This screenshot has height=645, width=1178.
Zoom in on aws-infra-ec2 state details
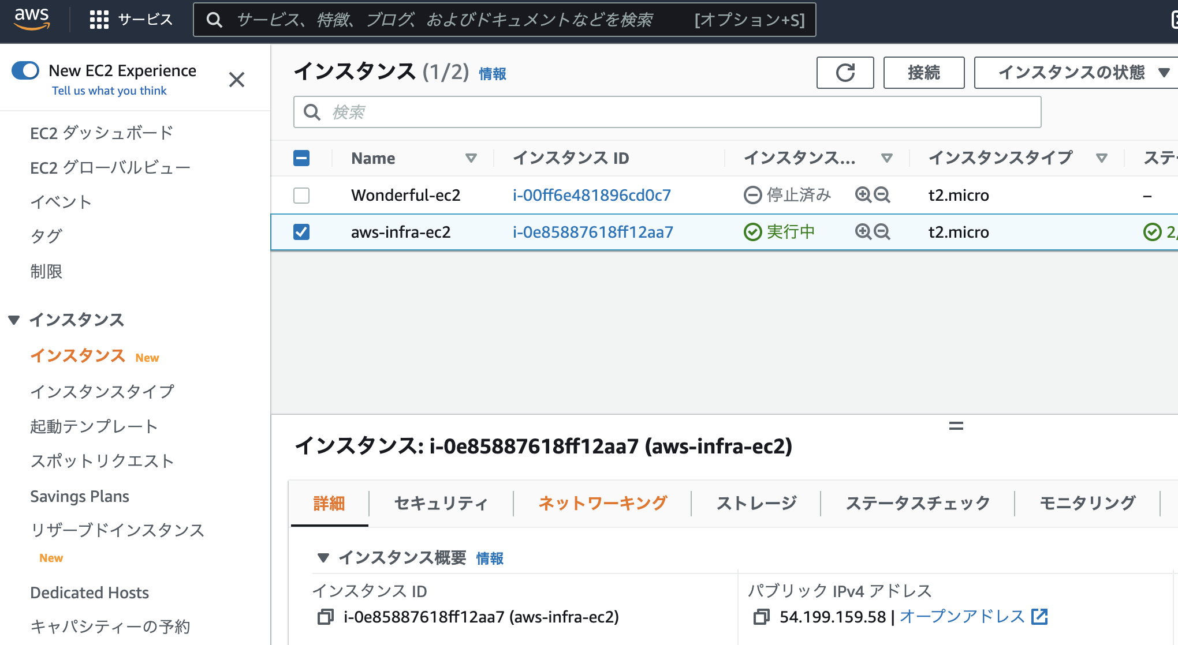pyautogui.click(x=863, y=231)
